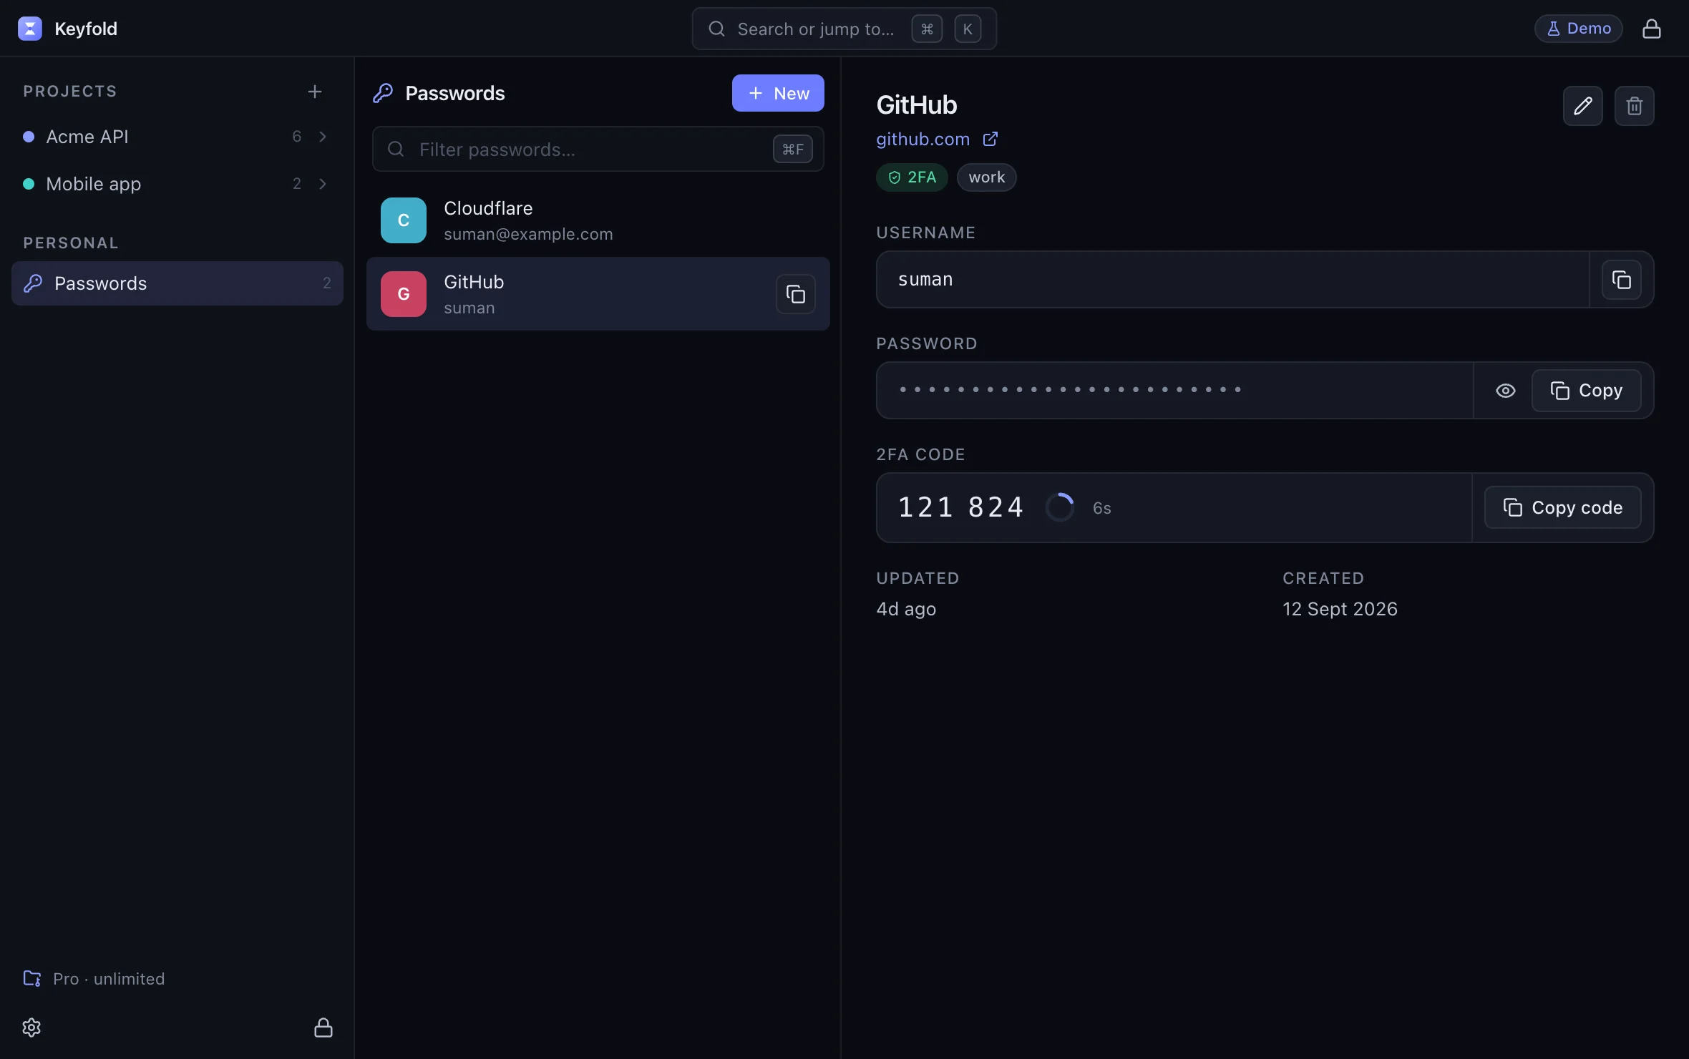Expand Acme API project chevron
The width and height of the screenshot is (1689, 1059).
[323, 137]
